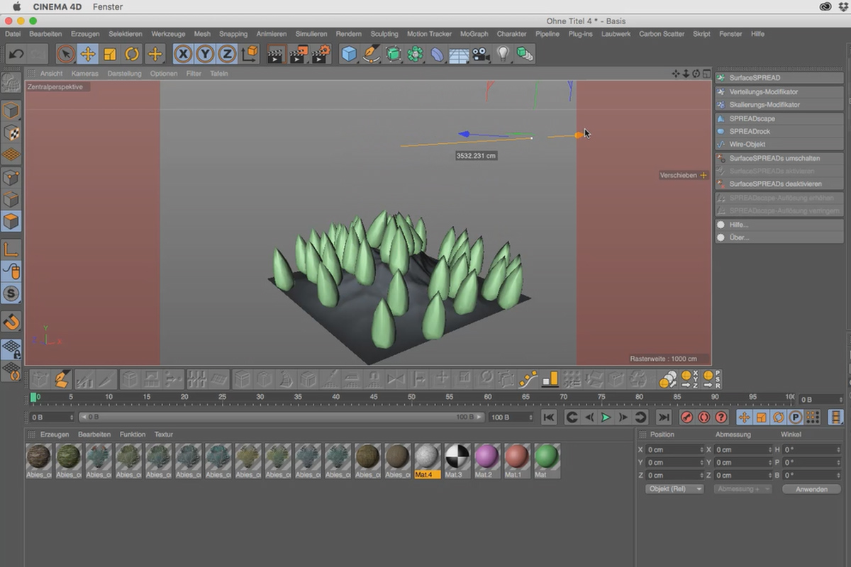Click Verteilungs-Modifikator entry
This screenshot has height=567, width=851.
click(779, 92)
